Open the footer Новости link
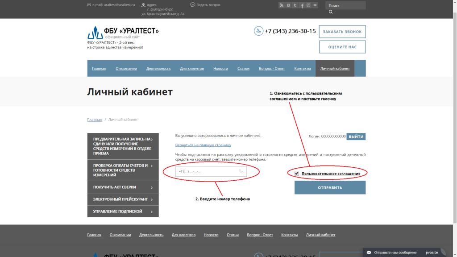Viewport: 457px width, 257px height. [211, 235]
